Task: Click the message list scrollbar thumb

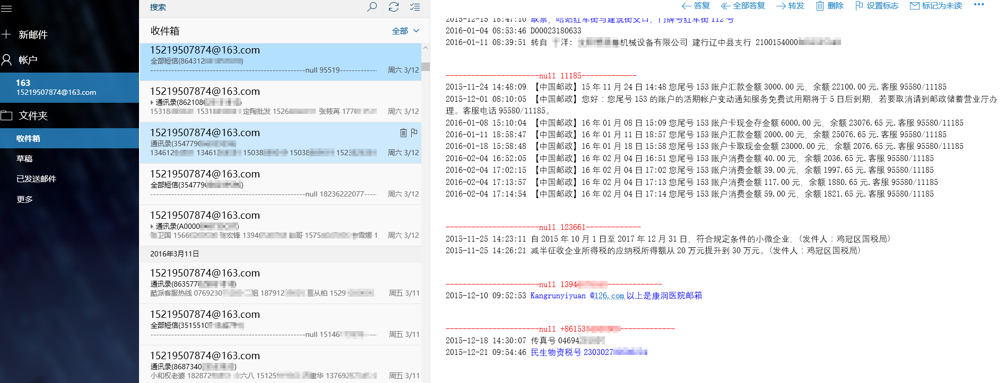Action: click(x=426, y=67)
